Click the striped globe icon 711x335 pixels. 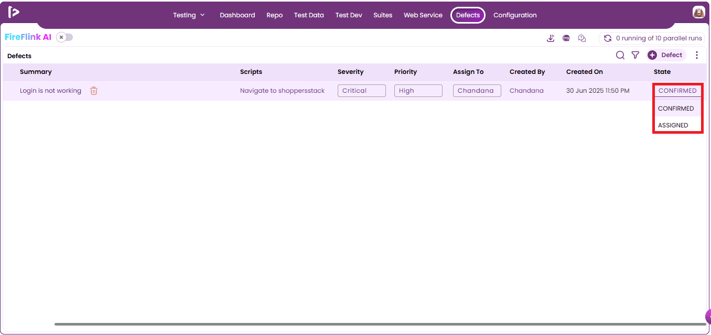coord(566,38)
